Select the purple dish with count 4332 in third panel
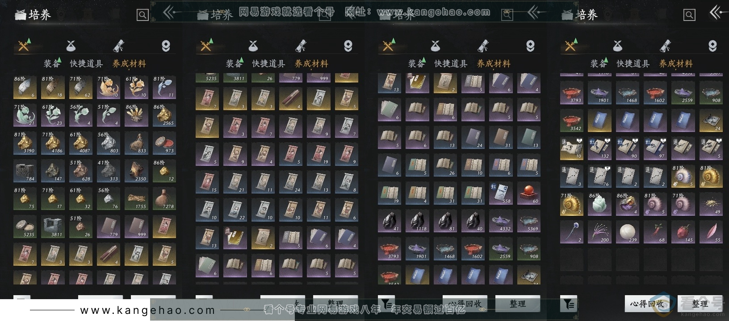 [501, 221]
